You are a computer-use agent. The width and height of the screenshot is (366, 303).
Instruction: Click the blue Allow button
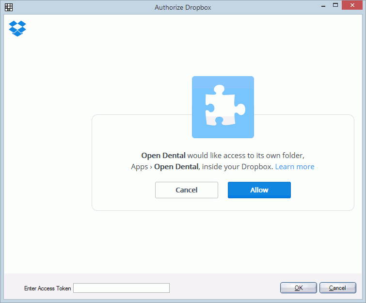click(259, 190)
